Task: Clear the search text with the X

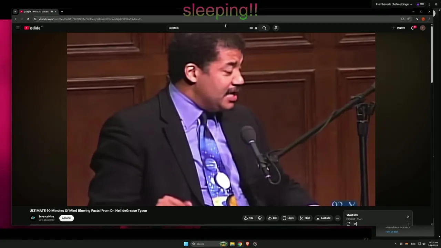Action: point(256,28)
